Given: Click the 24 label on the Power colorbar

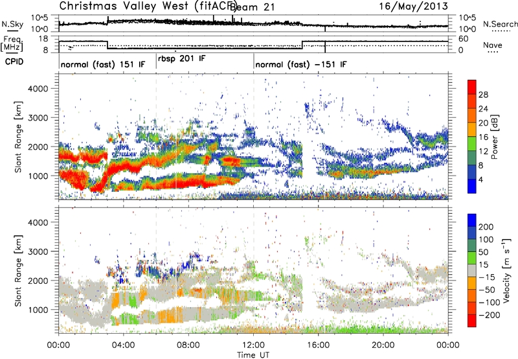Looking at the screenshot, I should click(x=483, y=109).
